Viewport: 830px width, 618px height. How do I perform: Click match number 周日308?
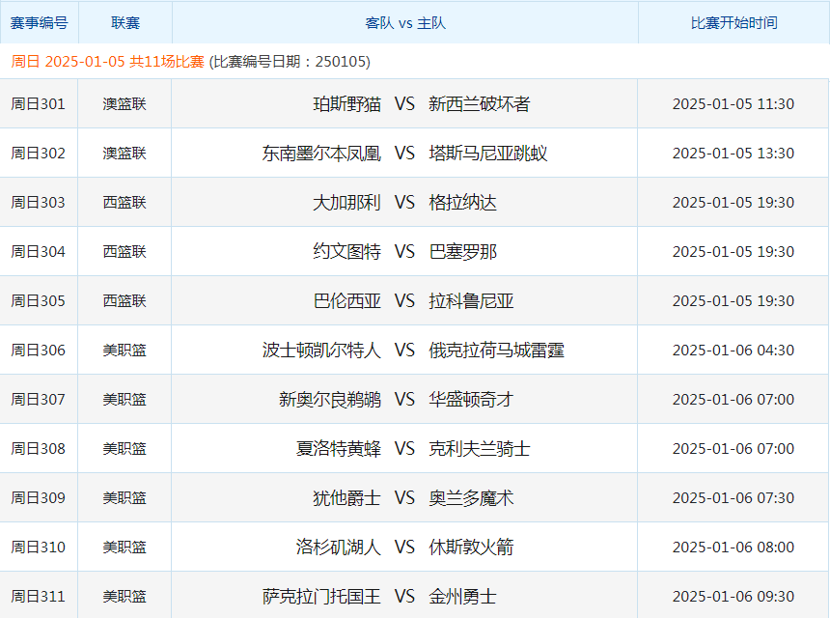38,449
